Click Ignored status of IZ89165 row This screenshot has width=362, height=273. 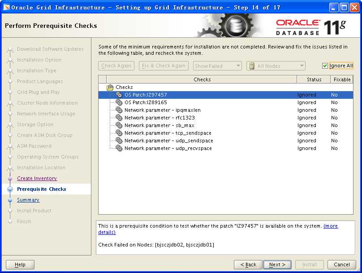coord(306,102)
